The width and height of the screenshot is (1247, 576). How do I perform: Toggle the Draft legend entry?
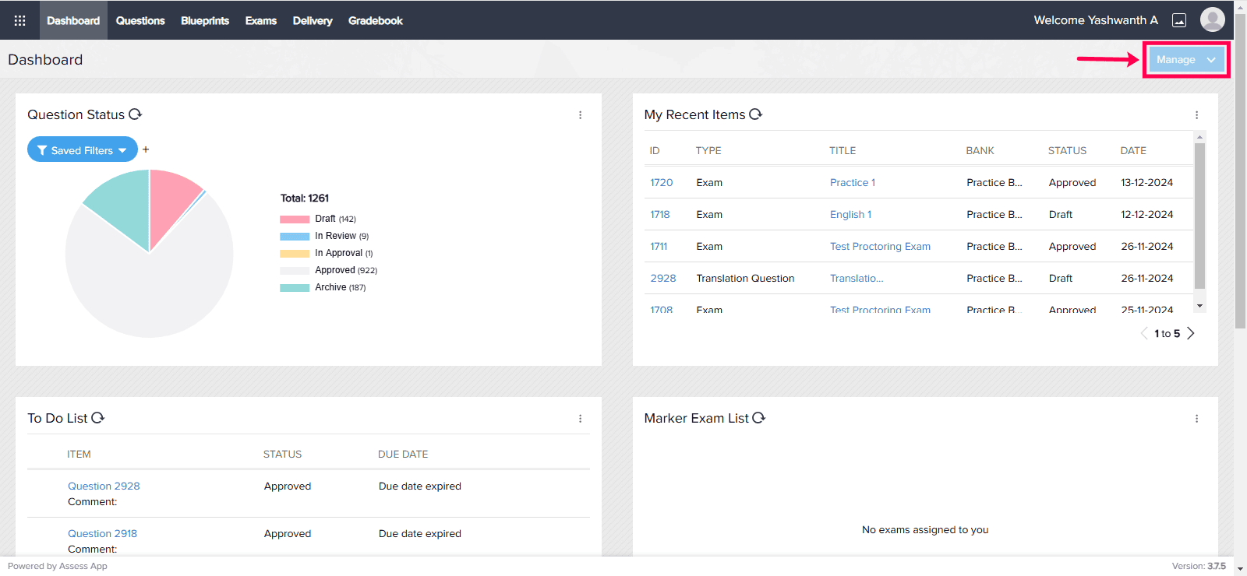pos(325,219)
